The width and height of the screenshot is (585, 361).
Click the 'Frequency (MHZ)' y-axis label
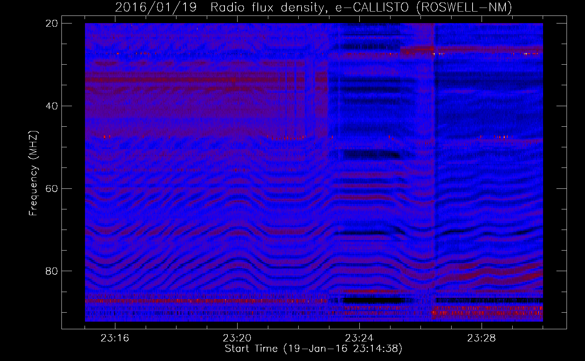33,173
